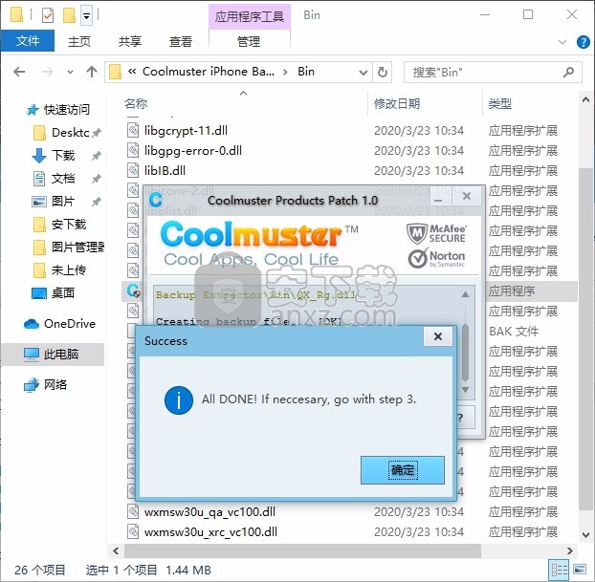Switch to details view icon
The height and width of the screenshot is (582, 595).
[560, 570]
